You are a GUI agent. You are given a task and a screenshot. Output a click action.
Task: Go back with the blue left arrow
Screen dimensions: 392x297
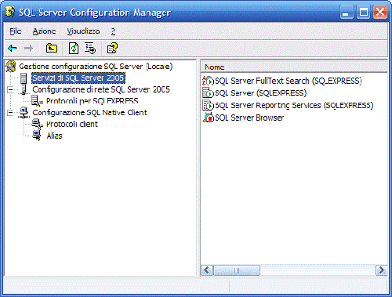tap(13, 49)
